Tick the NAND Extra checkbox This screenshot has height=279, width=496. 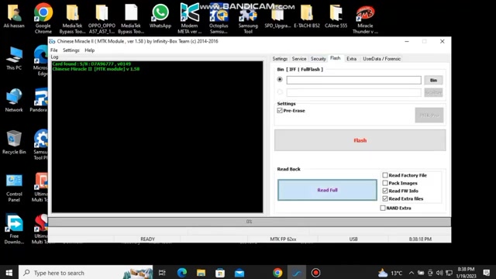(383, 208)
